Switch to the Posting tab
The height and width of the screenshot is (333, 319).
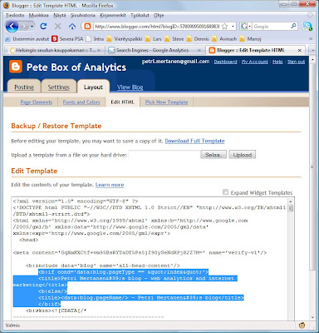[x=24, y=87]
